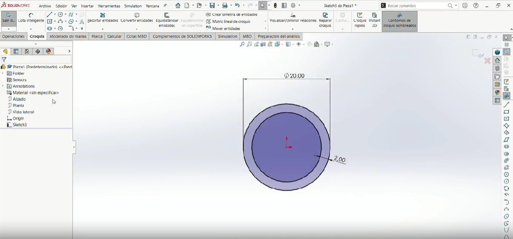The width and height of the screenshot is (513, 239).
Task: Click Croquis rápido tool
Action: click(360, 20)
